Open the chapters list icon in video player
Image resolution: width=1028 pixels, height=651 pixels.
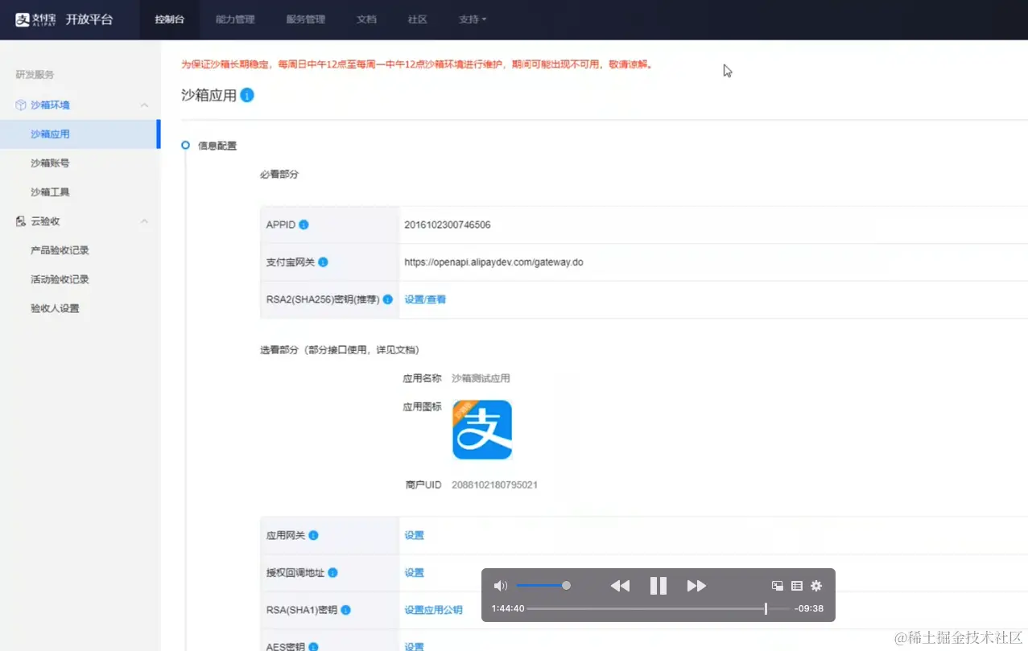(x=797, y=586)
